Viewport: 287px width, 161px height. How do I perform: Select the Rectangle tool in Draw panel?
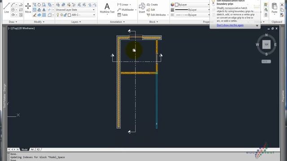[x=21, y=10]
